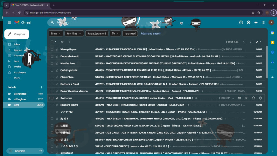Star the Robert Medina Moreno email
The width and height of the screenshot is (277, 156).
pos(57,91)
